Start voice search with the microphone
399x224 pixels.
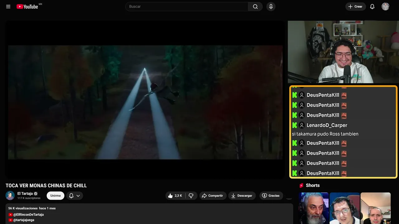click(x=271, y=7)
